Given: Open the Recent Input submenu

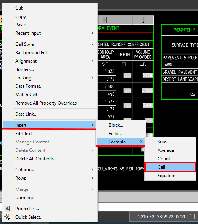Looking at the screenshot, I should [50, 33].
